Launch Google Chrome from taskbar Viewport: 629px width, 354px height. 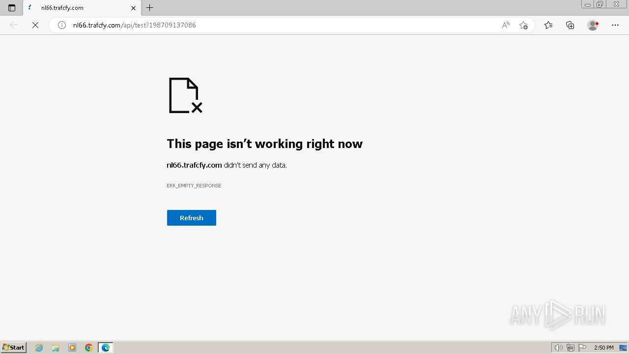(x=89, y=348)
